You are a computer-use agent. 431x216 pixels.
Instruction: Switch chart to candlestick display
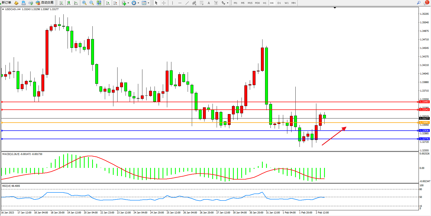click(x=69, y=3)
